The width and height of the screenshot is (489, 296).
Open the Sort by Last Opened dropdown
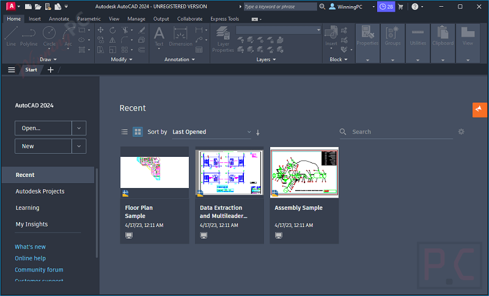[x=211, y=132]
